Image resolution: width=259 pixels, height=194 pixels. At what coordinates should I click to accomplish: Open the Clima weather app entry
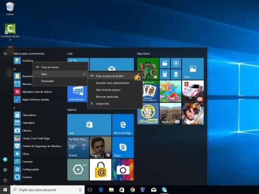pyautogui.click(x=21, y=154)
